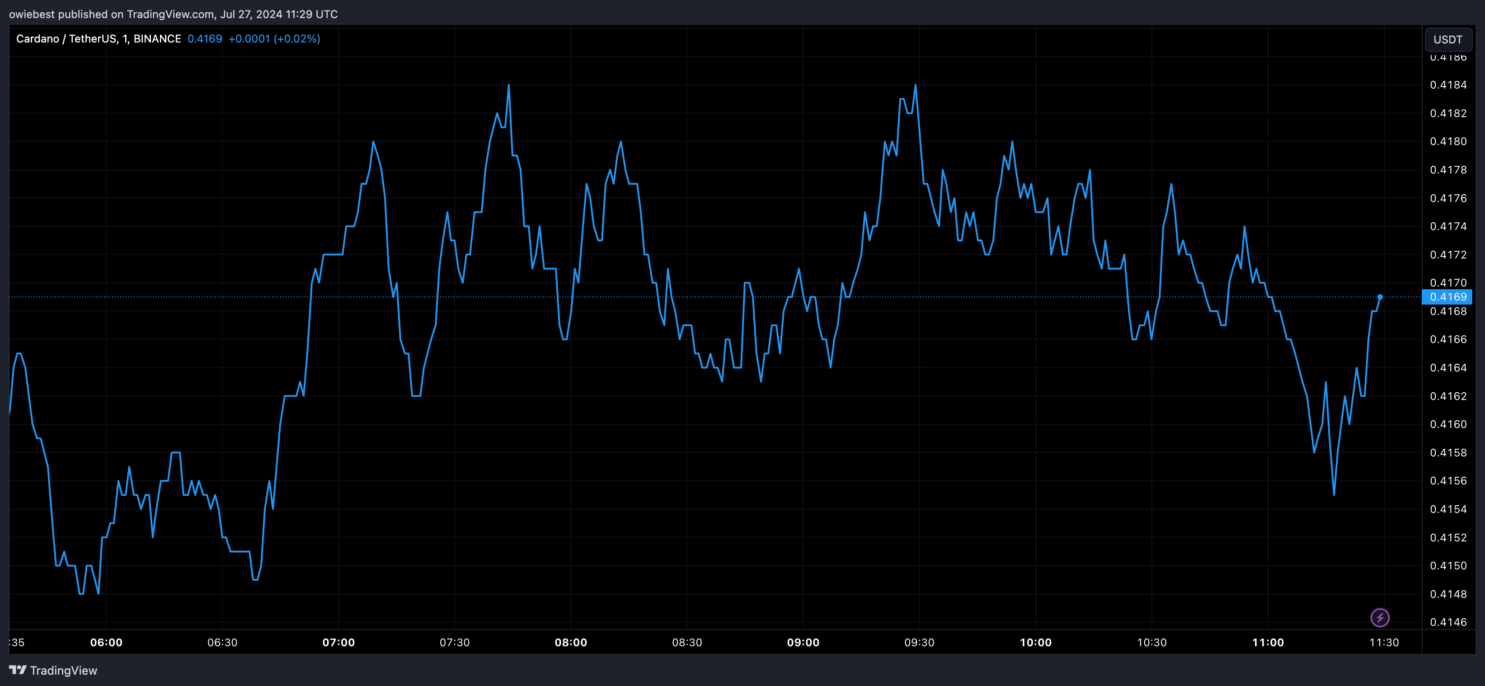1485x686 pixels.
Task: Click the highlighted 0.4169 current price label
Action: tap(1447, 297)
